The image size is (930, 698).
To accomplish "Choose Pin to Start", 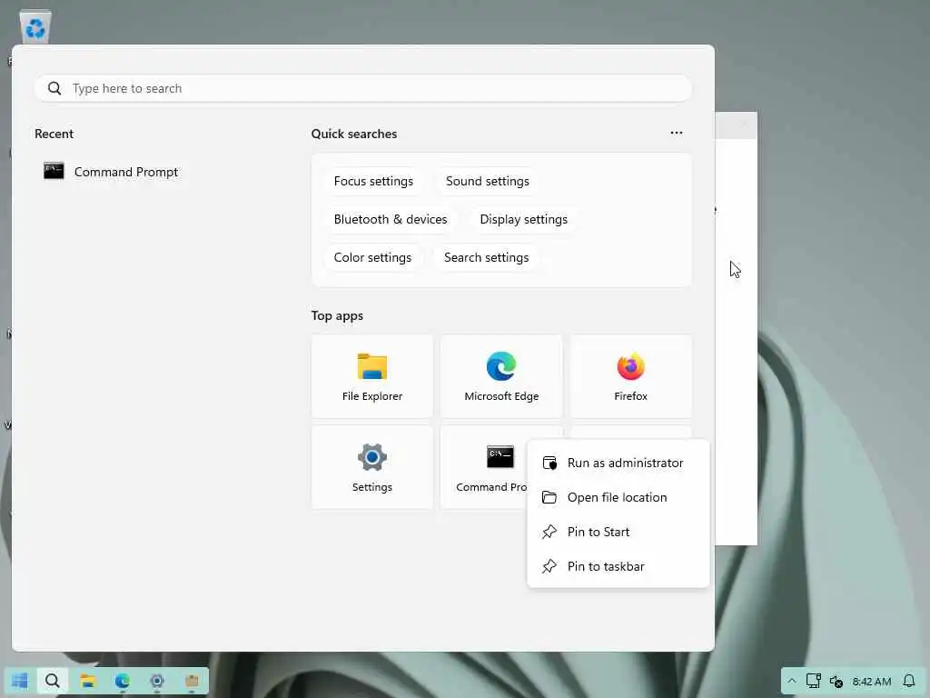I will point(618,532).
